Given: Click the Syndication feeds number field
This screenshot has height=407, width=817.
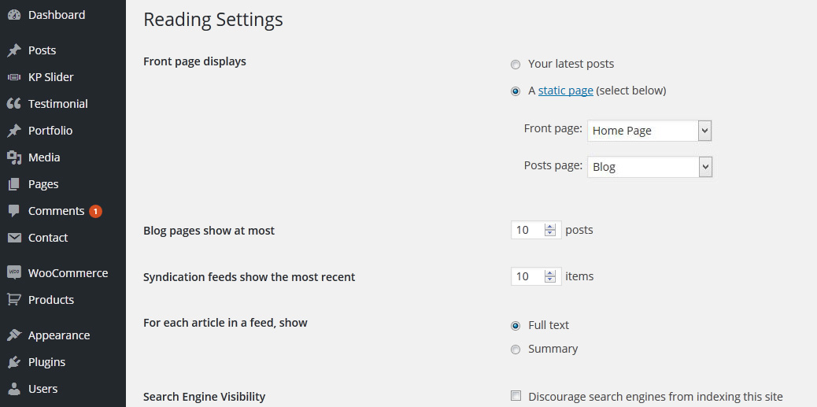Looking at the screenshot, I should click(527, 276).
